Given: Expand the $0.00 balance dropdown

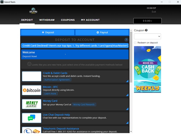Looking at the screenshot, I should pyautogui.click(x=147, y=21).
